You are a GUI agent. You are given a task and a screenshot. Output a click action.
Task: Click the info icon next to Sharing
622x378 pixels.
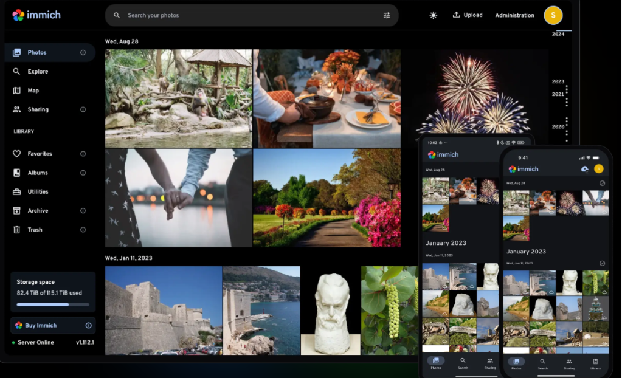point(83,109)
